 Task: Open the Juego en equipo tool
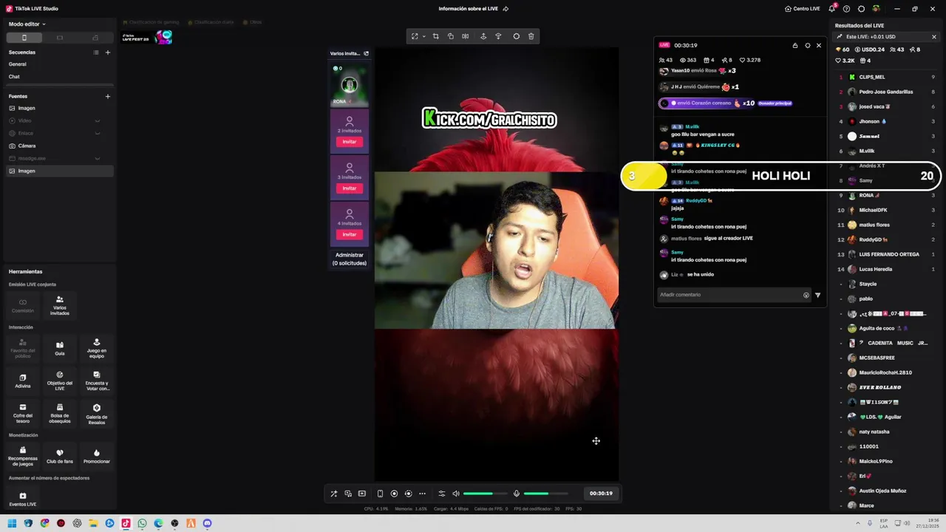click(x=97, y=349)
